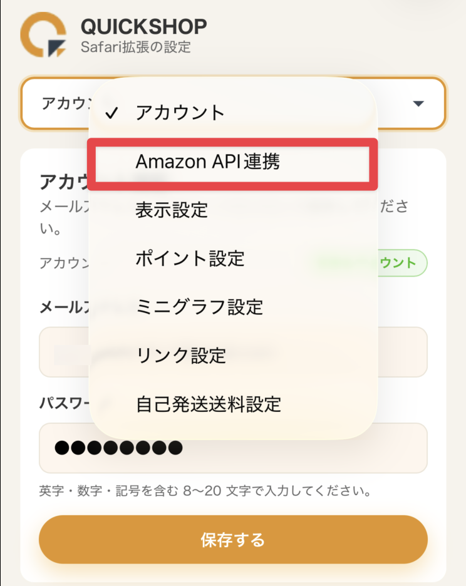The image size is (466, 586).
Task: Click the QUICKSHOP title text
Action: click(143, 26)
